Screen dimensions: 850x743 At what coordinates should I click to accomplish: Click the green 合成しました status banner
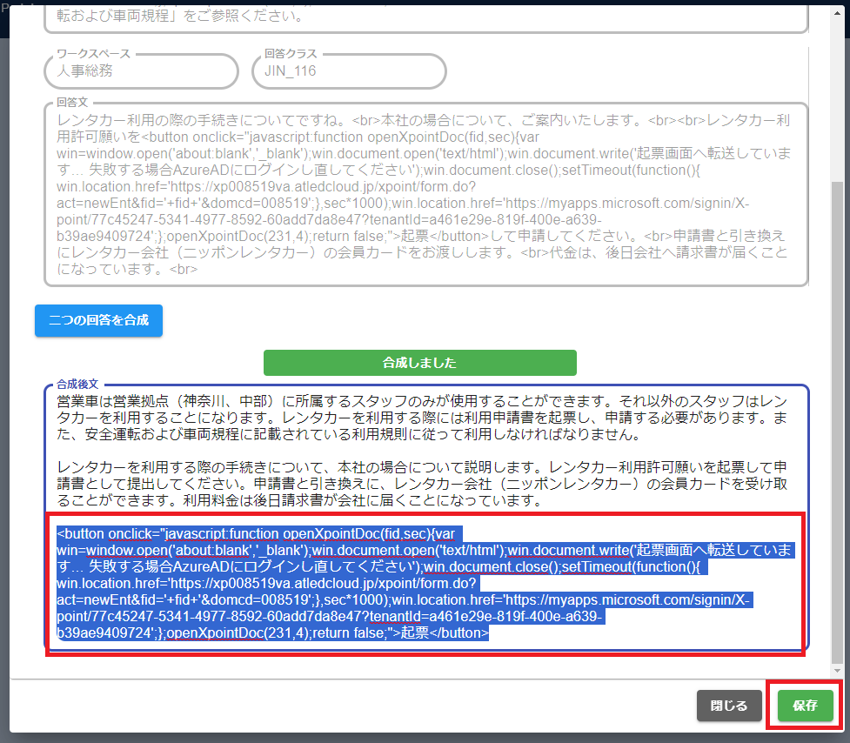point(419,363)
